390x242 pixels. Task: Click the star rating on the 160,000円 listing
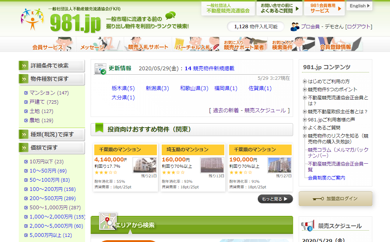(173, 172)
